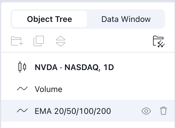Click the folder-plus icon in the toolbar

pyautogui.click(x=17, y=41)
